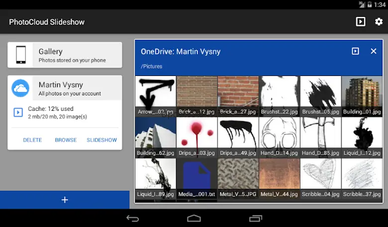Close the OneDrive browse panel
388x227 pixels.
pyautogui.click(x=374, y=51)
